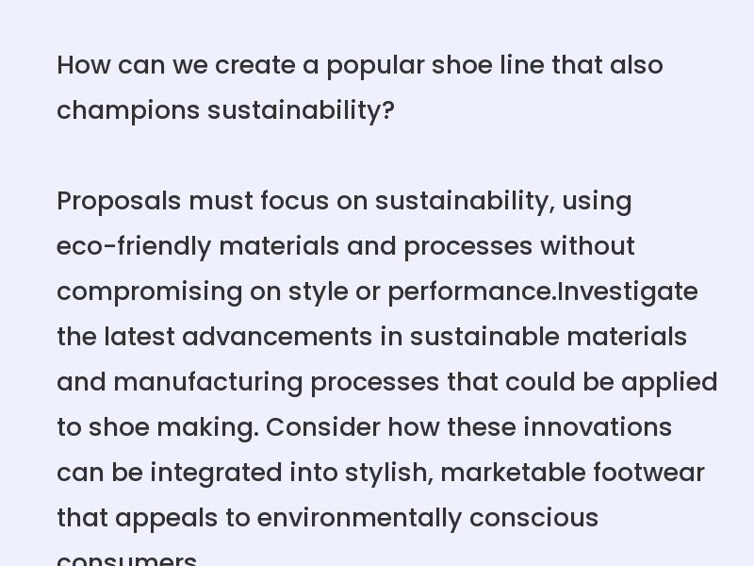Click the phrase "latest advancements"
The width and height of the screenshot is (754, 566).
tap(238, 337)
